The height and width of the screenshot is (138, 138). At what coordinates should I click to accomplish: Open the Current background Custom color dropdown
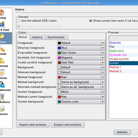coord(81,102)
